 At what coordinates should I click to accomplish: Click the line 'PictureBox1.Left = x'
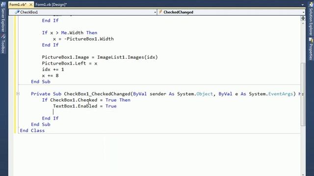pos(70,63)
